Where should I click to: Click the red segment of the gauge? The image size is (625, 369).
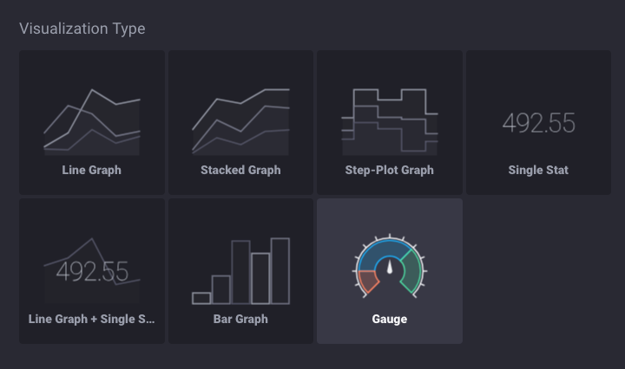pos(368,281)
